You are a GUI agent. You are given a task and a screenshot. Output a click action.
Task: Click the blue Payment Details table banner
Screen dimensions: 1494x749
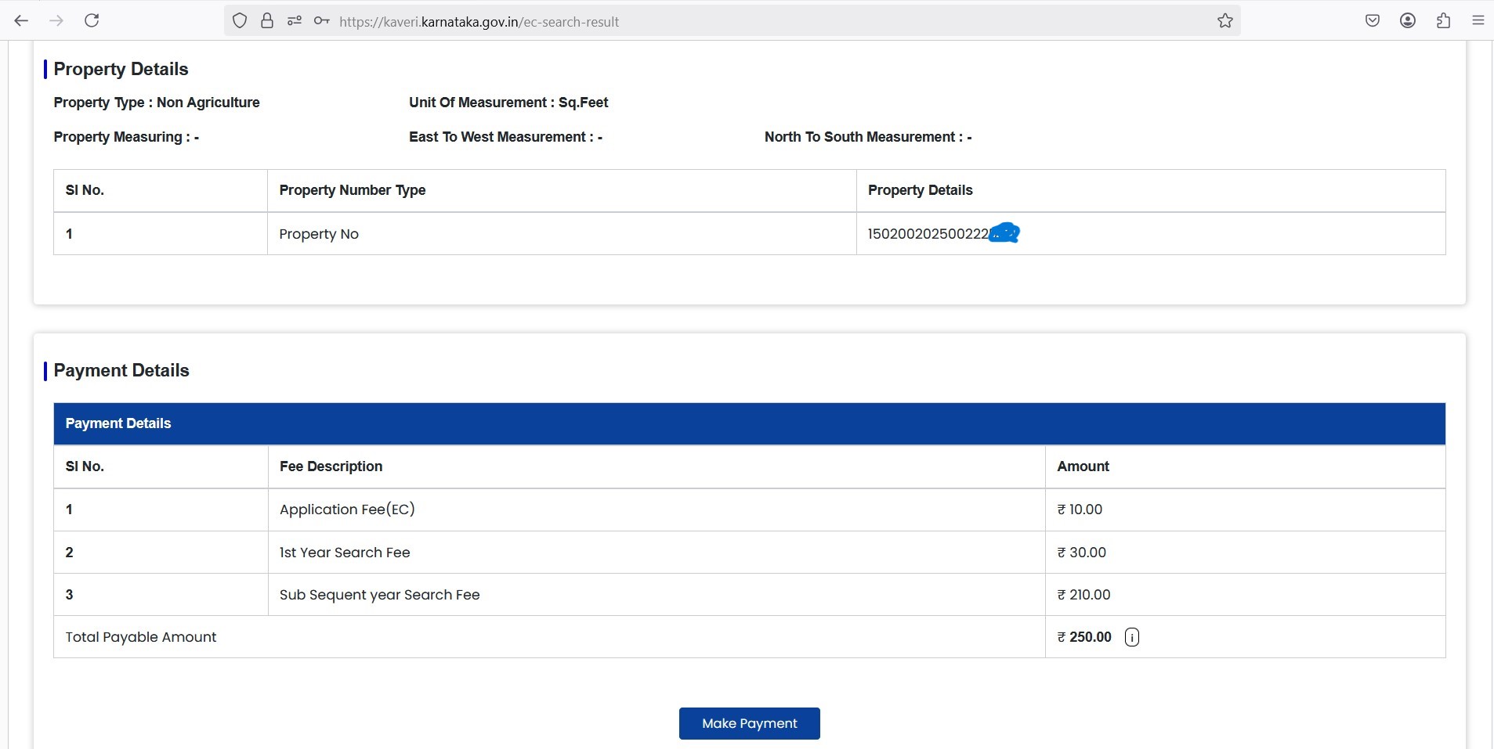coord(750,423)
